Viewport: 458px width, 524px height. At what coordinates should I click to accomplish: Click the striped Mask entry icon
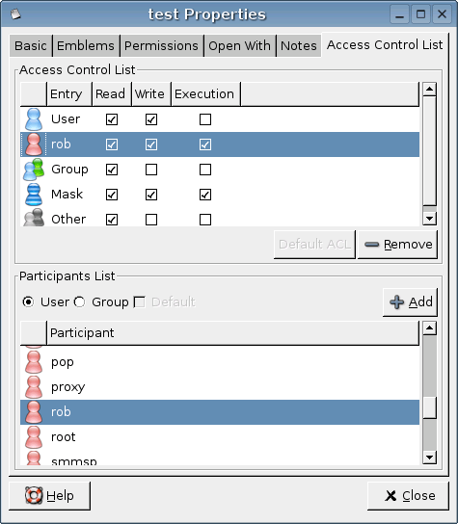[x=34, y=195]
